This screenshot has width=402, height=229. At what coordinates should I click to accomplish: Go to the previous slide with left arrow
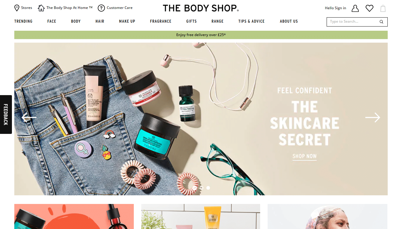pos(29,117)
